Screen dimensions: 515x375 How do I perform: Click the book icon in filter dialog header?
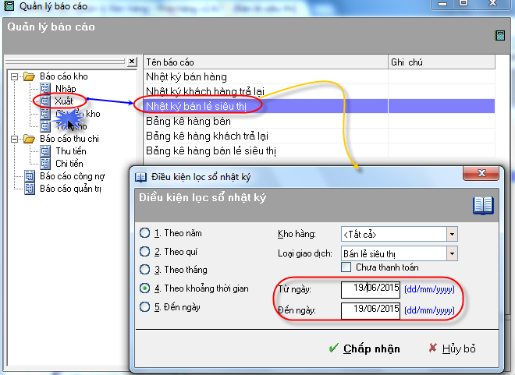(x=483, y=206)
